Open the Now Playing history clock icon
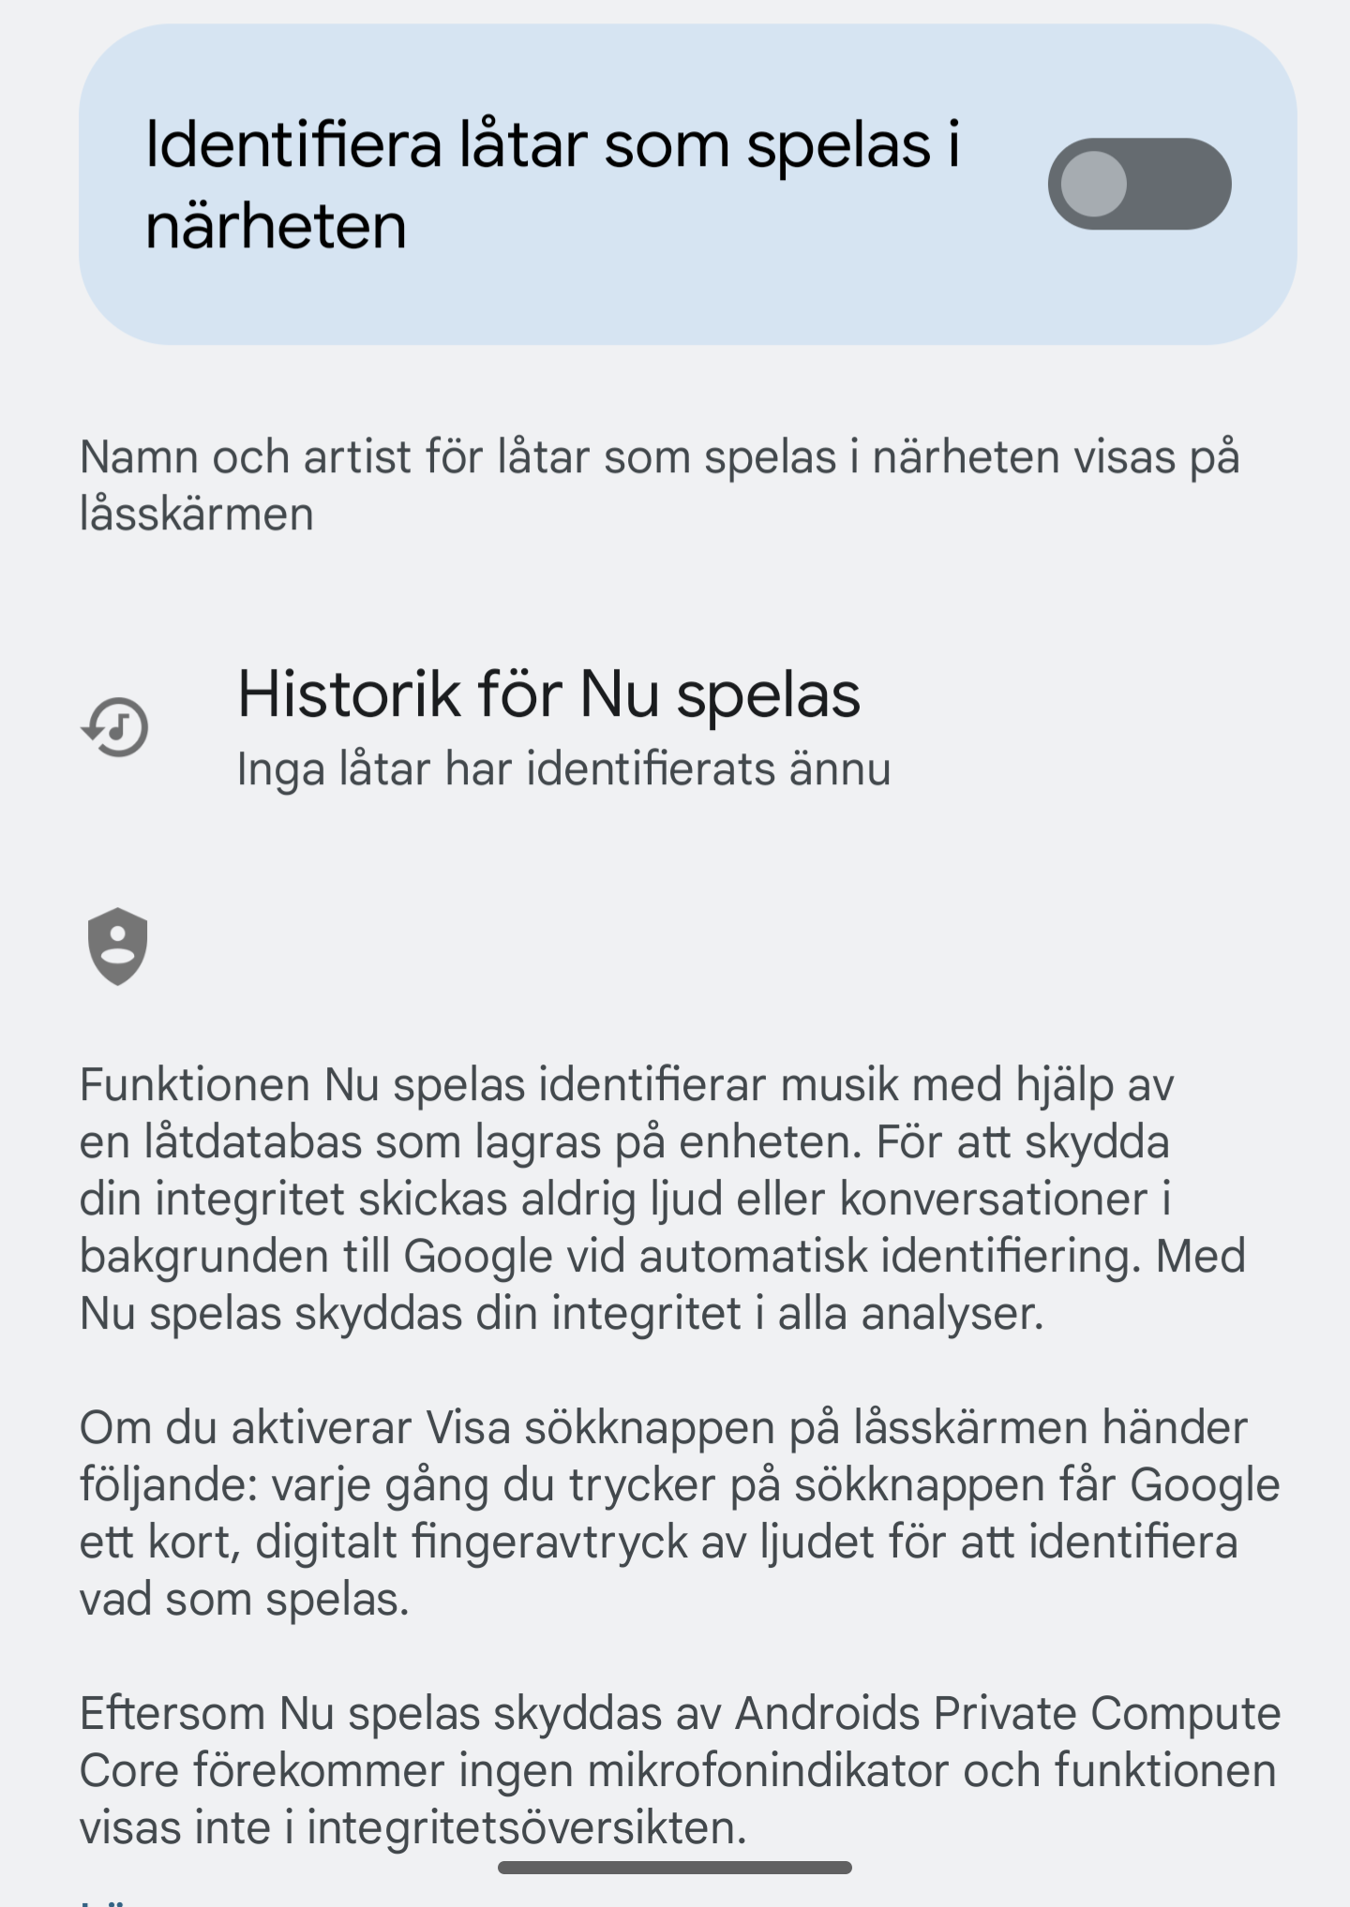The width and height of the screenshot is (1350, 1907). [x=115, y=727]
